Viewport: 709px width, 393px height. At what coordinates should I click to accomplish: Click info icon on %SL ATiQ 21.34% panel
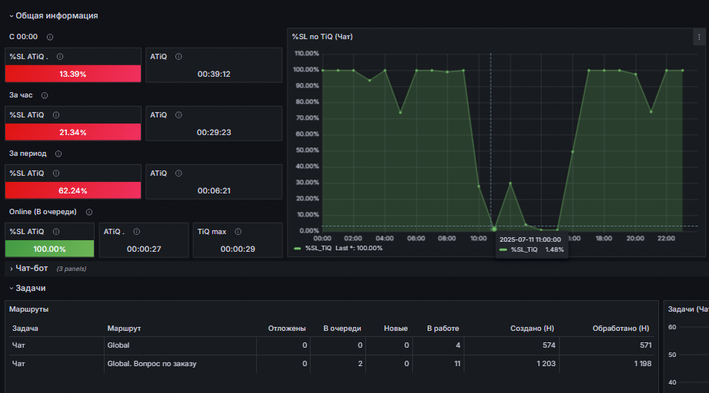[x=56, y=115]
